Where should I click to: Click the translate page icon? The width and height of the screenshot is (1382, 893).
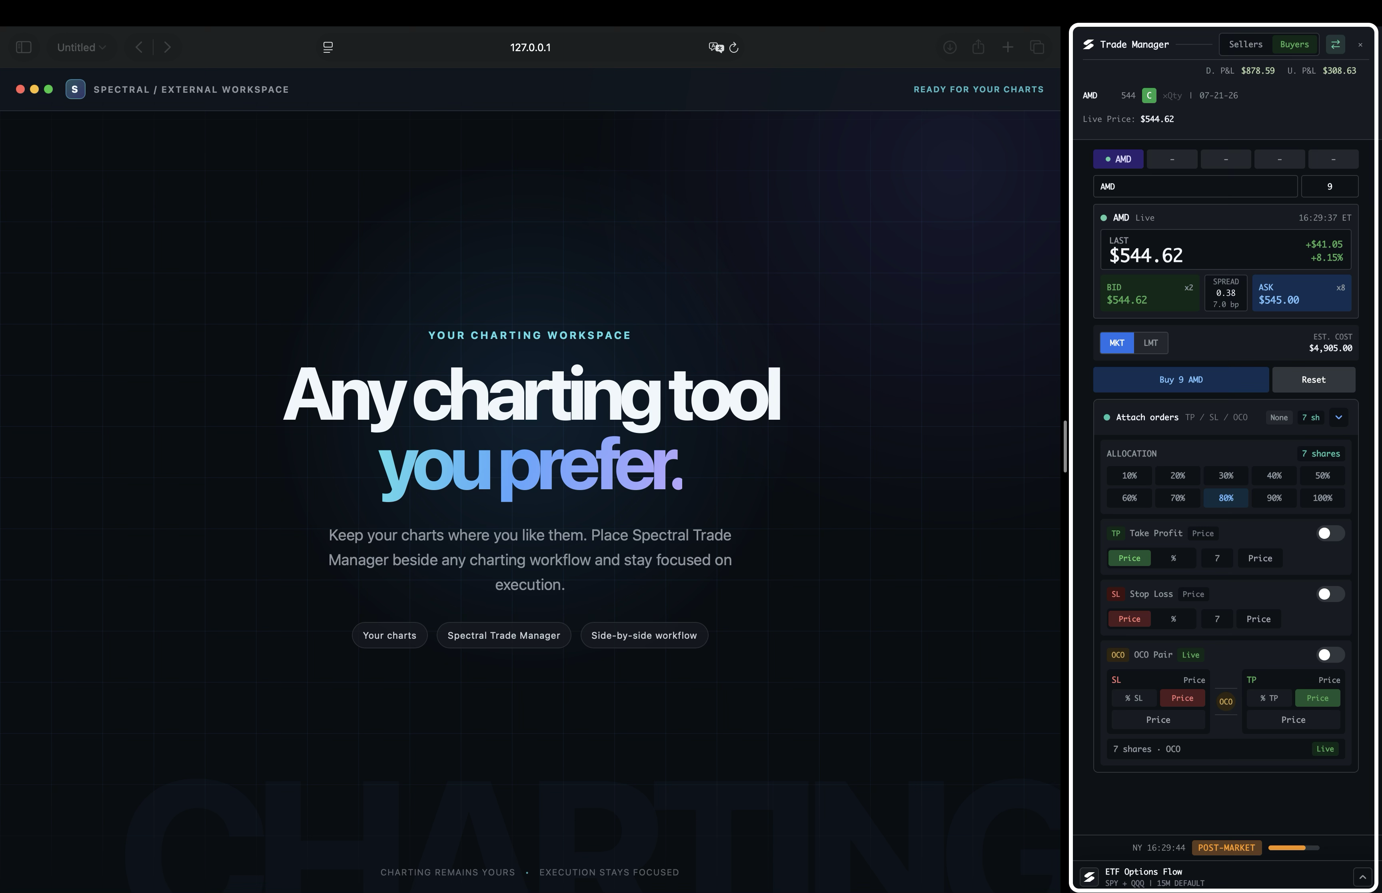click(716, 47)
